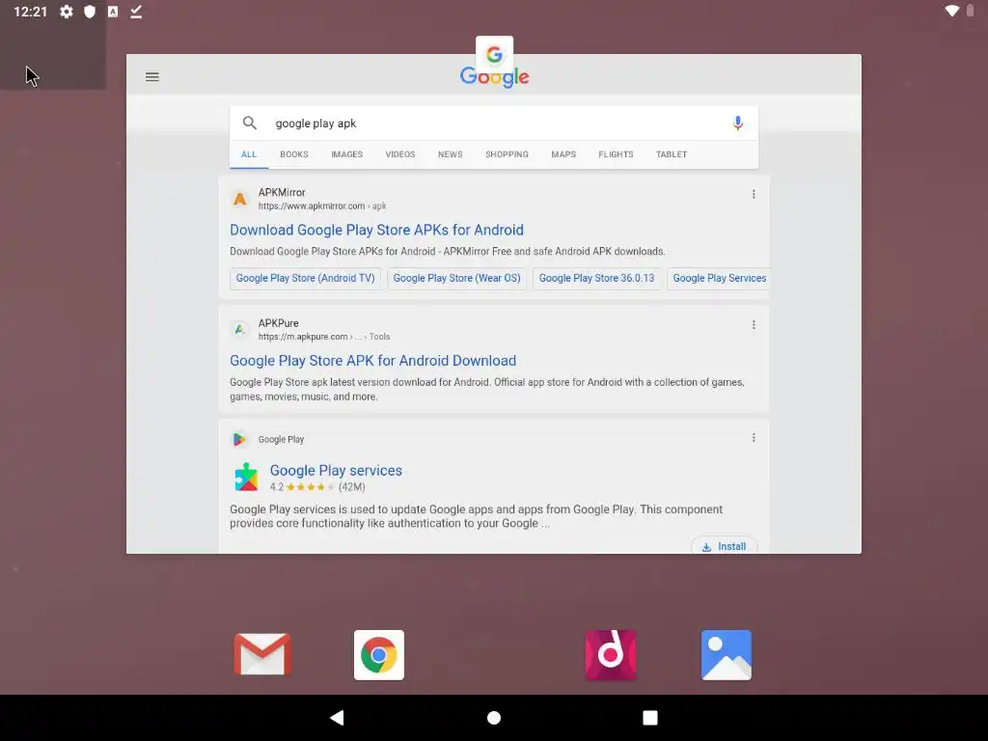The width and height of the screenshot is (988, 741).
Task: Tap the 'APKPure' site name
Action: (279, 322)
